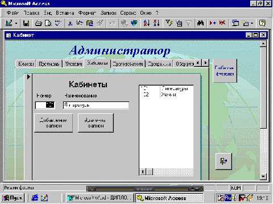Click the form's vertical scrollbar down arrow

(263, 177)
